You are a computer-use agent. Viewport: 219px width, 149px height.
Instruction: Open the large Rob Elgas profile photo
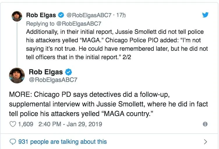pyautogui.click(x=17, y=76)
